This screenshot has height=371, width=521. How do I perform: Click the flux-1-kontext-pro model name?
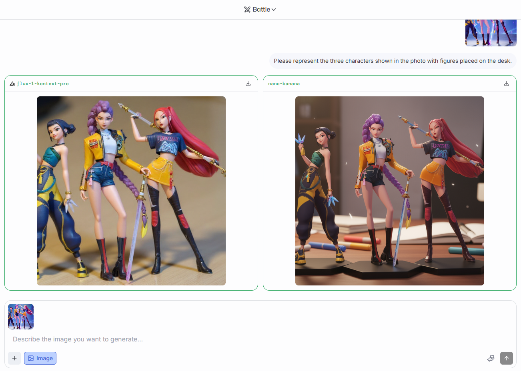[x=43, y=84]
